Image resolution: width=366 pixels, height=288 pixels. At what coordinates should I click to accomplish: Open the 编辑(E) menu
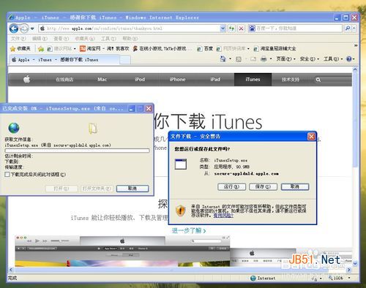(40, 39)
